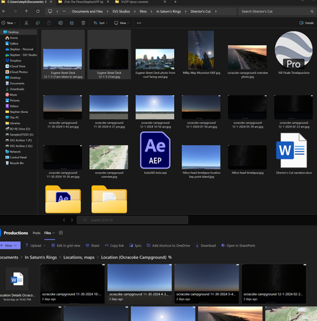Click the Cut scissors icon in toolbar
Screen dimensions: 317x321
pos(27,23)
